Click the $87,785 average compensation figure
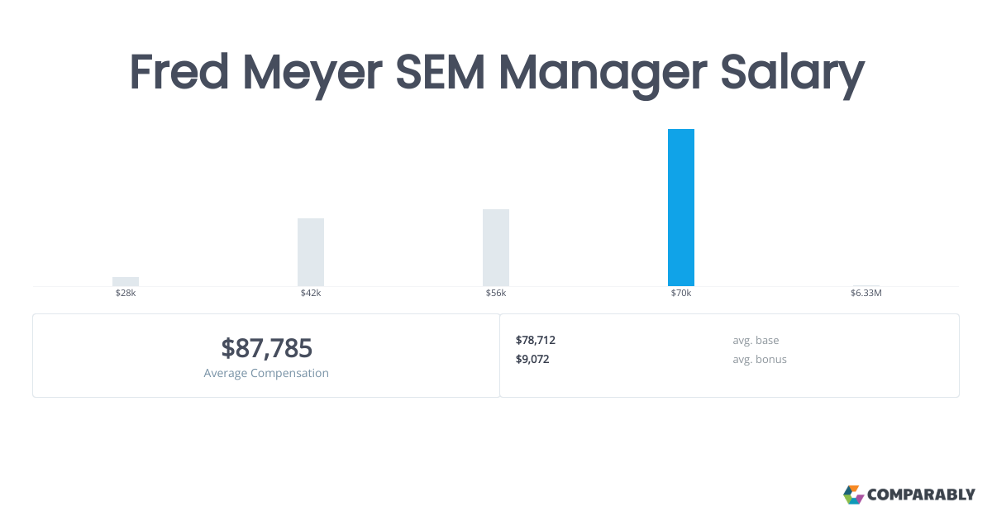The height and width of the screenshot is (521, 992). [x=266, y=347]
